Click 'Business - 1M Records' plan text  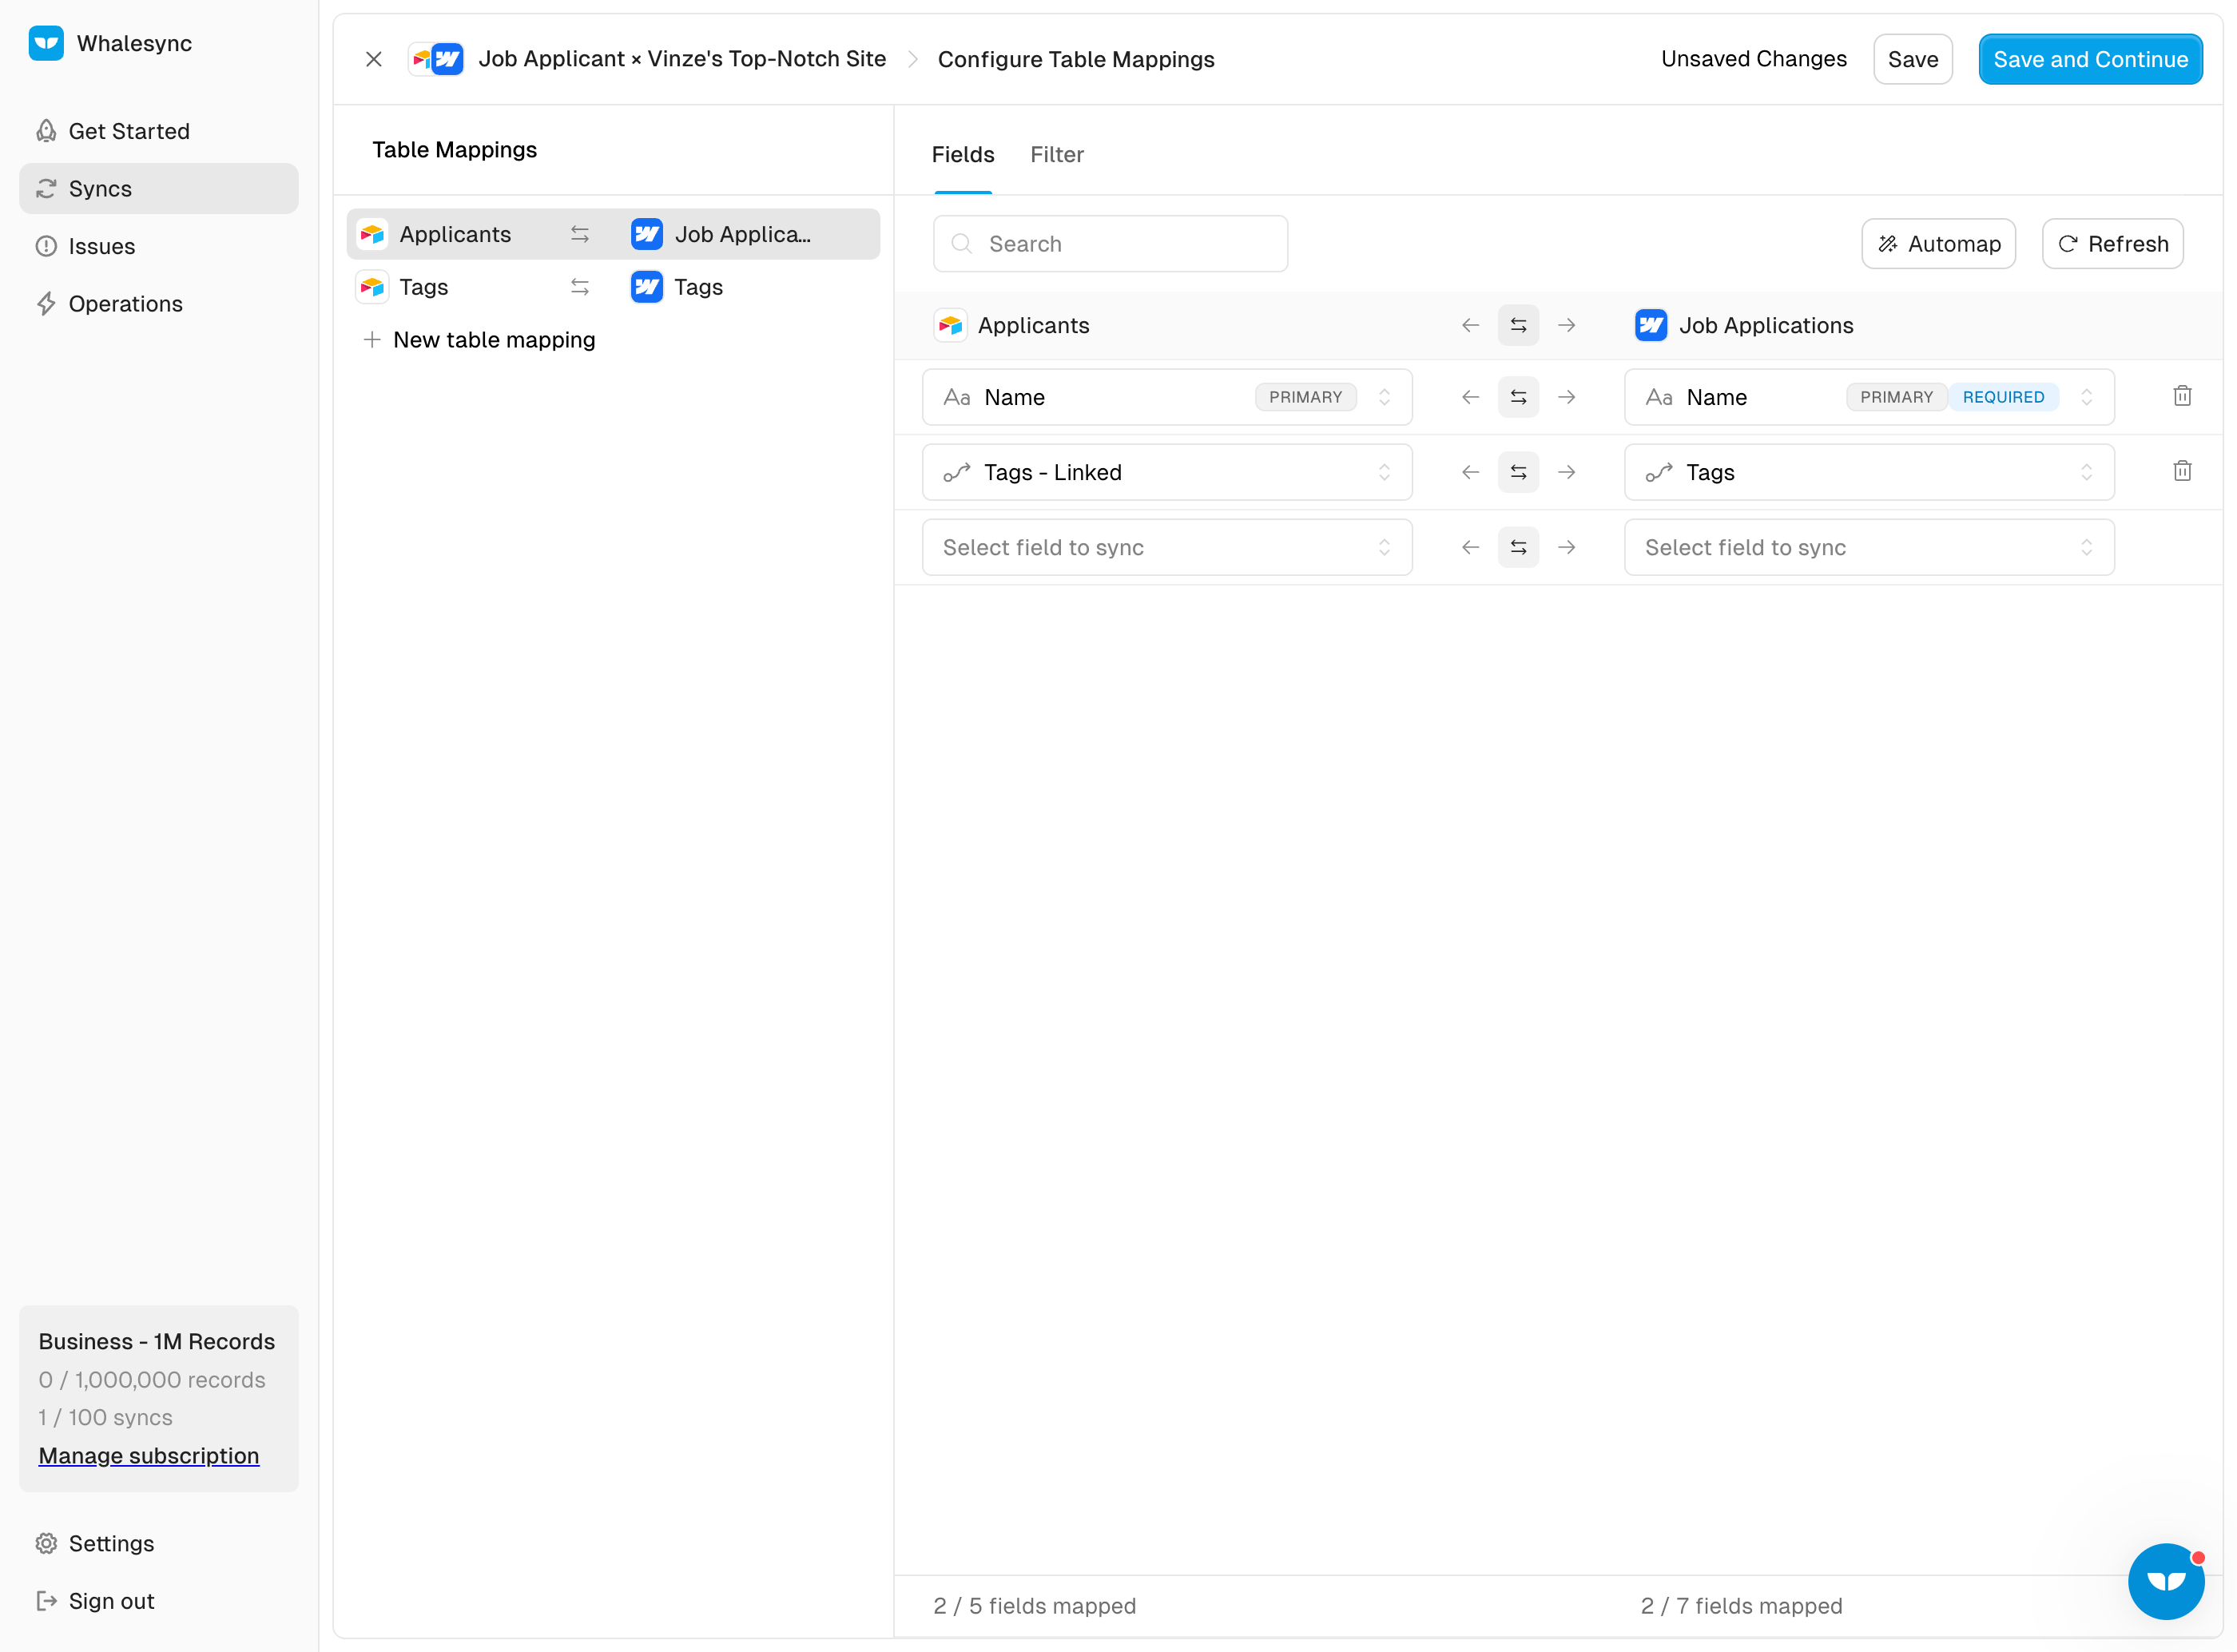156,1341
